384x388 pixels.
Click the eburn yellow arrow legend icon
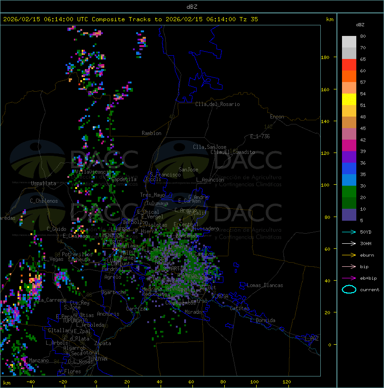pyautogui.click(x=349, y=255)
